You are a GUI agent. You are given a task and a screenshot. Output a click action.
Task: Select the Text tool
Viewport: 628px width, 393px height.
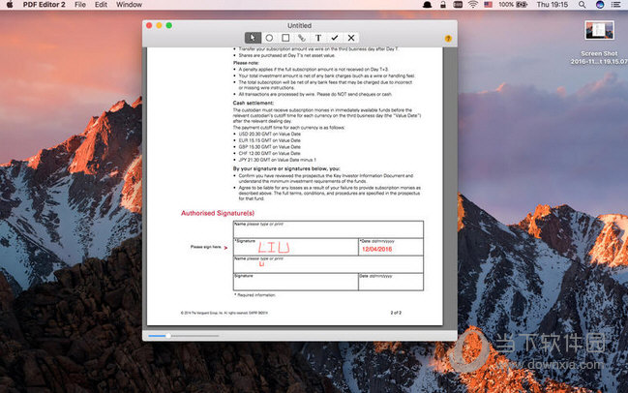[x=318, y=38]
